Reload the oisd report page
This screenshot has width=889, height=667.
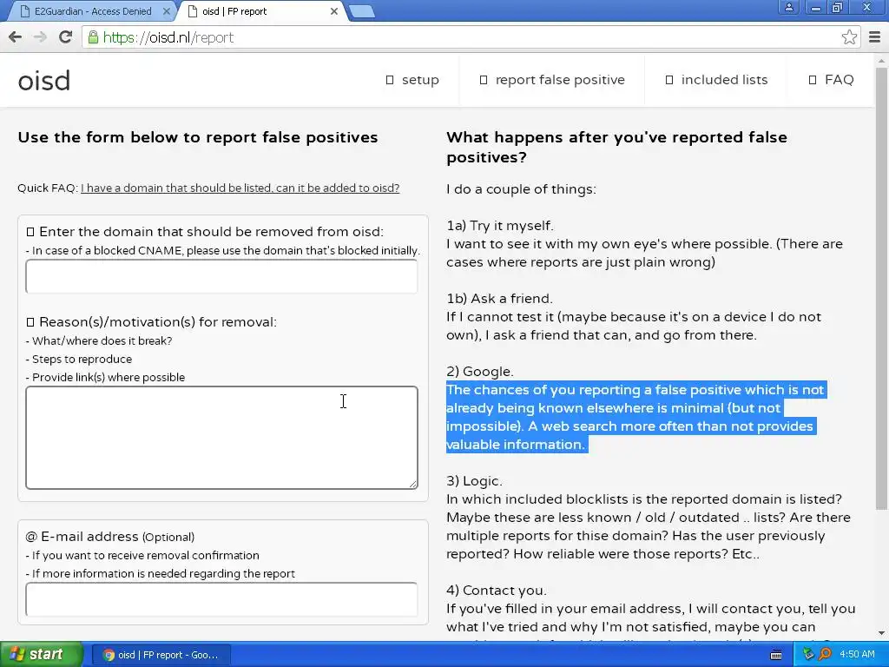click(65, 37)
